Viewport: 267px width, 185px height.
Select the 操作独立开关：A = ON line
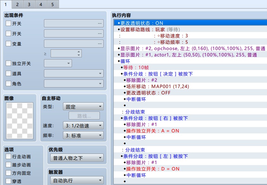(x=190, y=131)
